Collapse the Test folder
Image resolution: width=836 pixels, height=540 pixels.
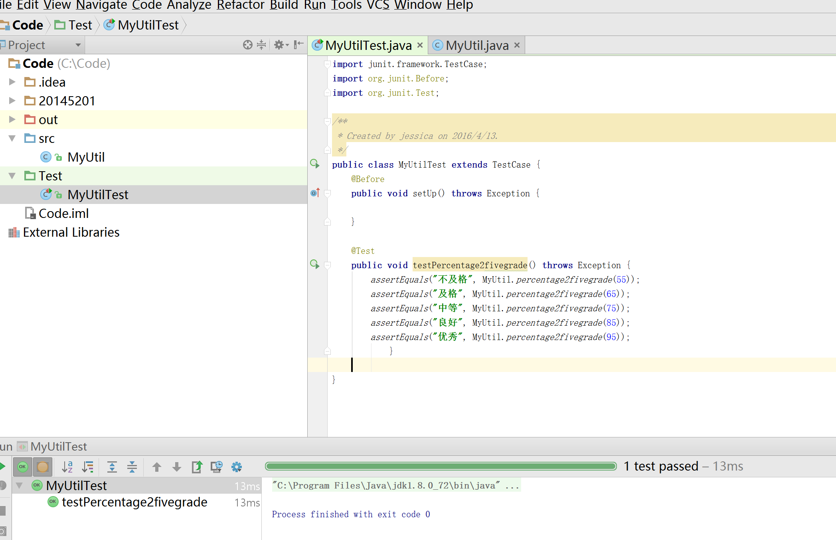tap(12, 176)
